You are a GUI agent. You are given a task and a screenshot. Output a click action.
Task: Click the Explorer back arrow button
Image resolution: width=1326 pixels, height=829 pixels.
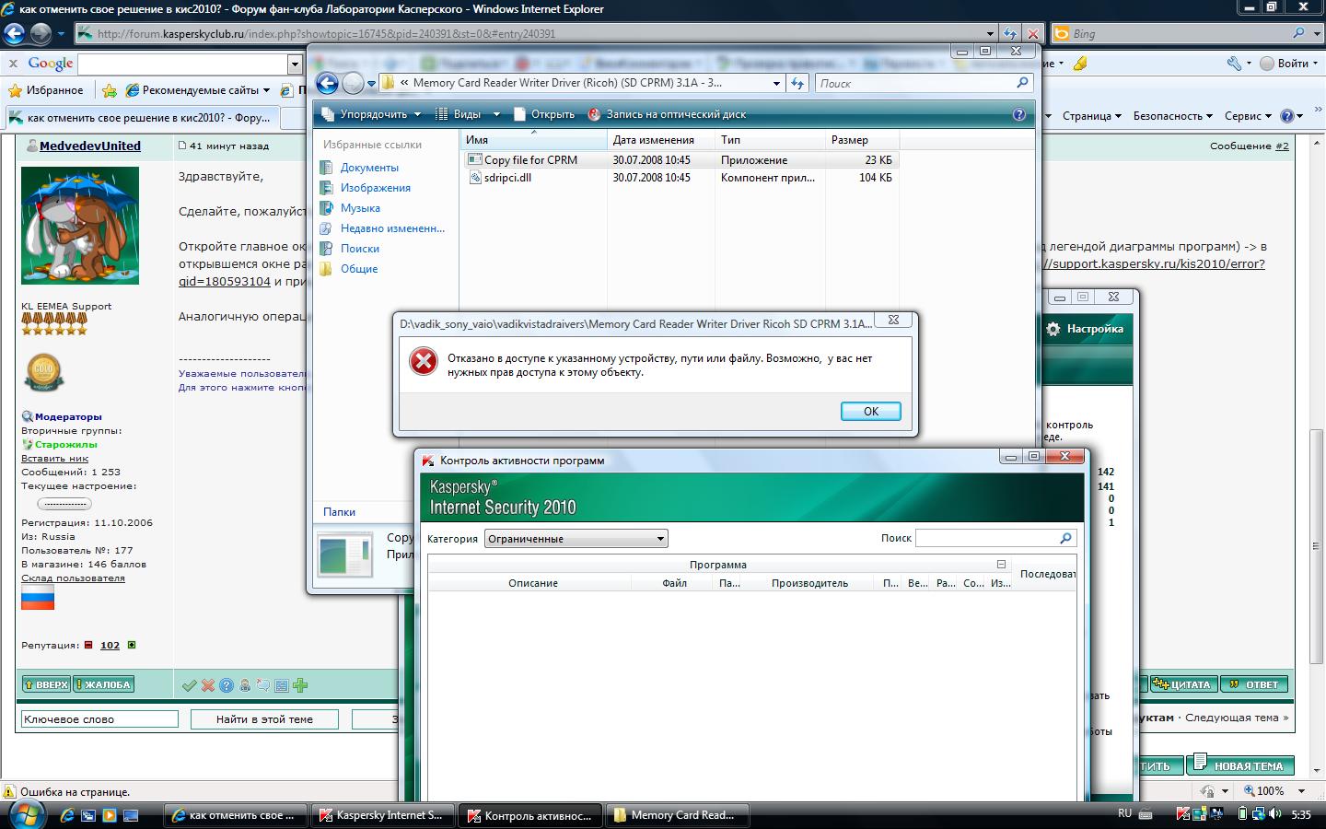327,83
